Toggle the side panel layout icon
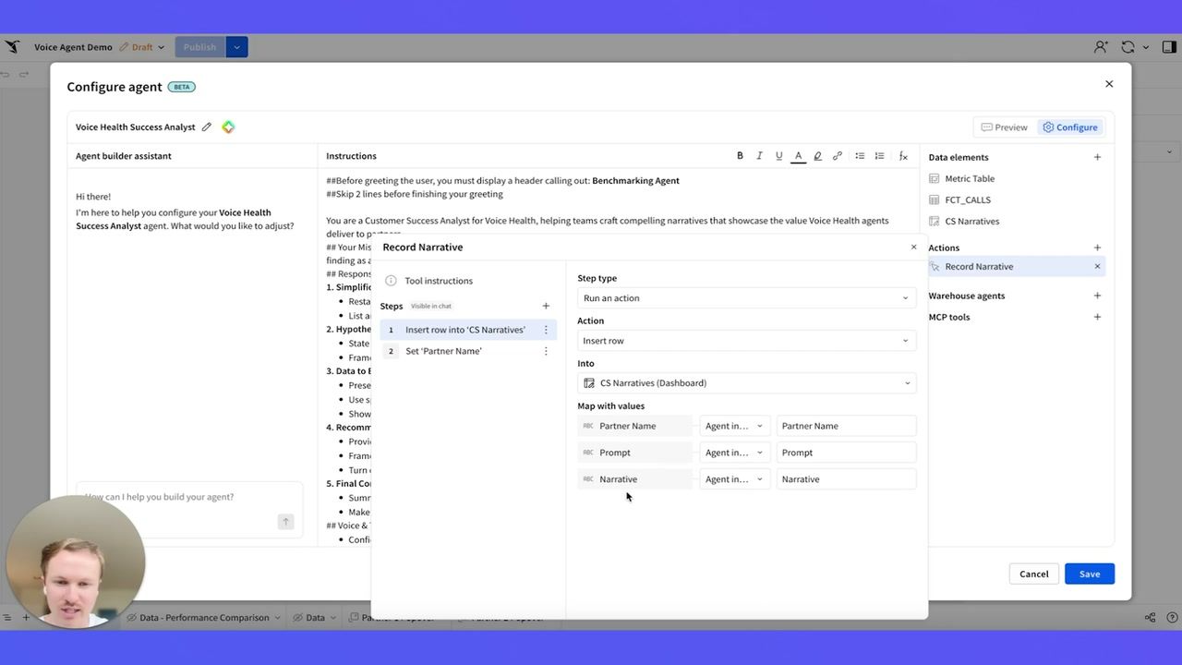Viewport: 1182px width, 665px height. [1169, 47]
